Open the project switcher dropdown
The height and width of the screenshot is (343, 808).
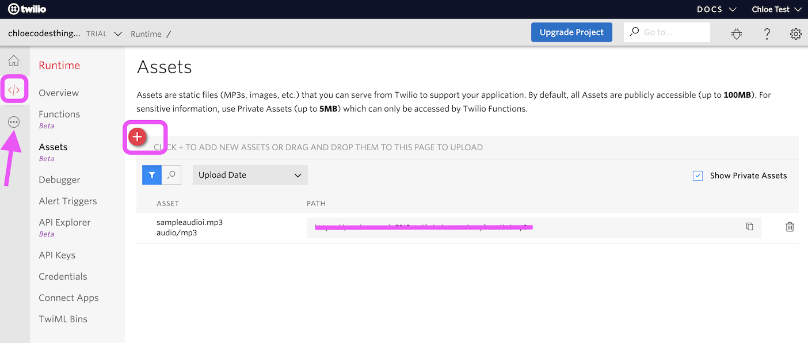pos(118,34)
